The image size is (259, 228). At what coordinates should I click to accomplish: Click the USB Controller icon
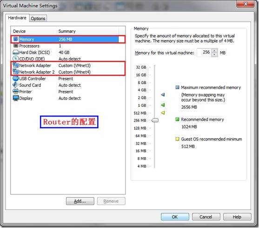16,78
